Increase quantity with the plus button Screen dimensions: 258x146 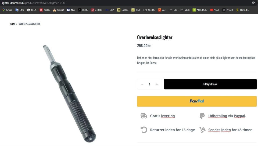click(157, 84)
